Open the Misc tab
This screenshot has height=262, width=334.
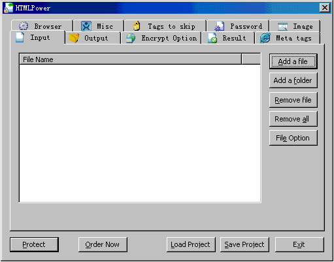pyautogui.click(x=99, y=26)
